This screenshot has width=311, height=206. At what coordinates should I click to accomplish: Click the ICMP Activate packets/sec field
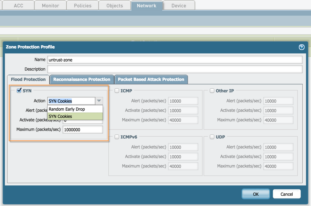click(183, 110)
